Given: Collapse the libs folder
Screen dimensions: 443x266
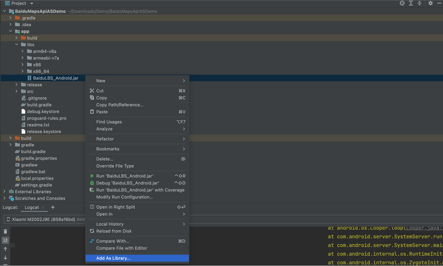Looking at the screenshot, I should (17, 44).
